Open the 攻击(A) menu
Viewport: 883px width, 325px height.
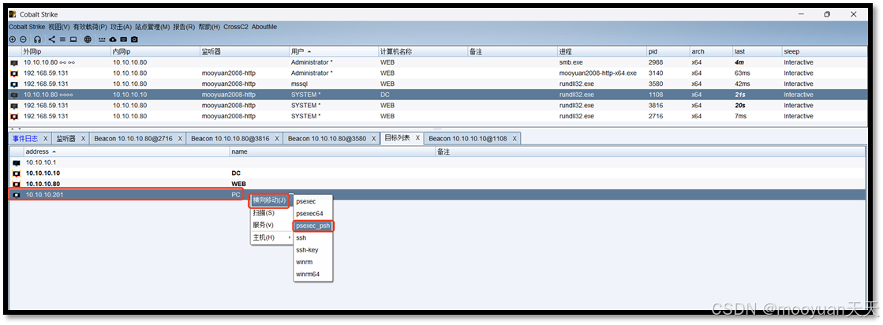(121, 27)
